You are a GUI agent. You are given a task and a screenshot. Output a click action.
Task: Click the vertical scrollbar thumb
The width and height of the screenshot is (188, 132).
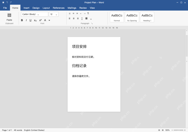[x=187, y=45]
